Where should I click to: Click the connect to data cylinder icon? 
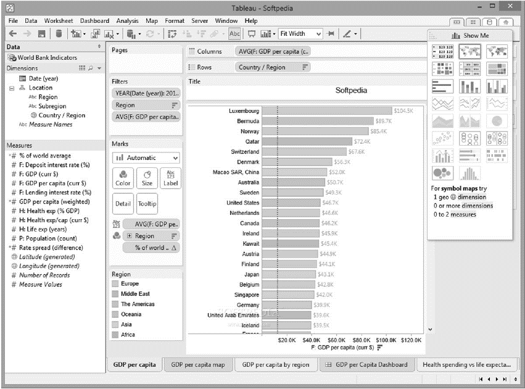tap(59, 33)
